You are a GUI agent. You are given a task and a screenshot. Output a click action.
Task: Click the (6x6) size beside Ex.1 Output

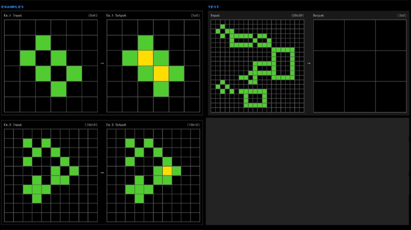pos(195,15)
